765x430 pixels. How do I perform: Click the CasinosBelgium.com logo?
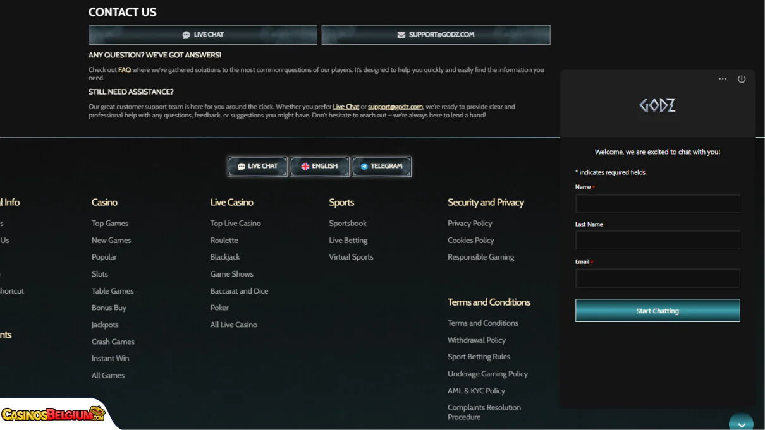click(x=53, y=414)
